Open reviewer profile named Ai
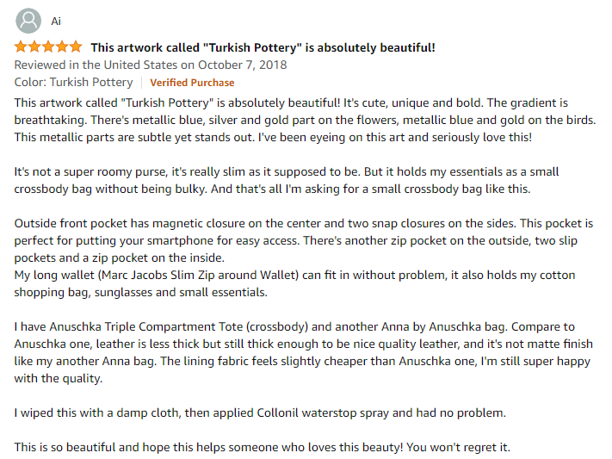Screen dimensions: 612x459 click(x=56, y=21)
